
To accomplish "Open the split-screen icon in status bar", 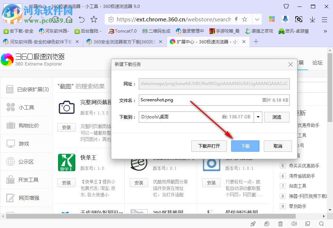I will tap(307, 224).
